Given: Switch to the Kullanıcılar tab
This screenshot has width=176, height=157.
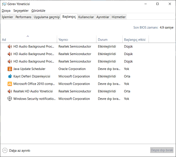Looking at the screenshot, I should [86, 17].
